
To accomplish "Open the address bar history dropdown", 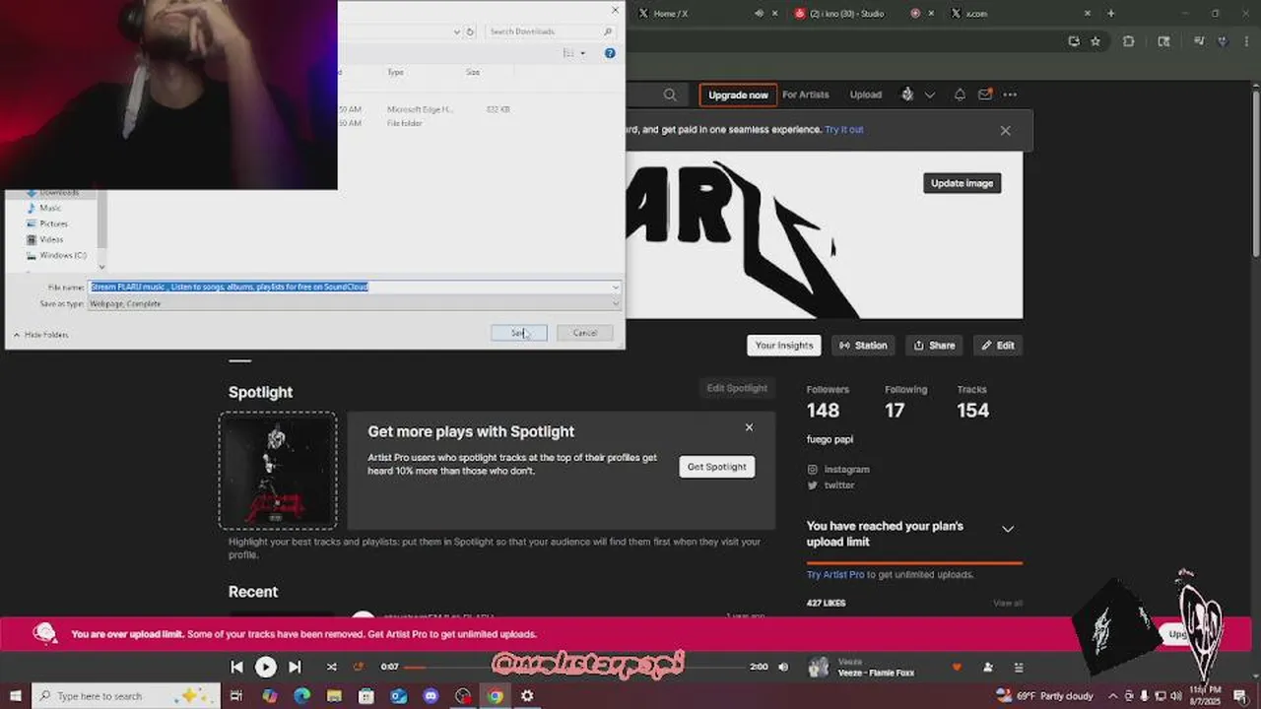I will [457, 32].
